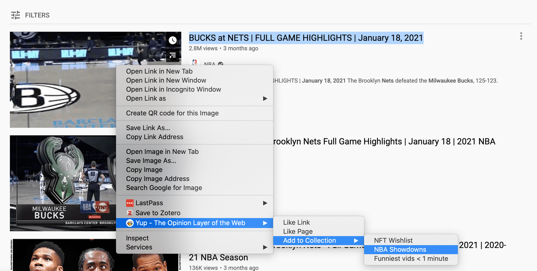The image size is (537, 271).
Task: Open the 21 NBA Season video title
Action: pos(219,258)
